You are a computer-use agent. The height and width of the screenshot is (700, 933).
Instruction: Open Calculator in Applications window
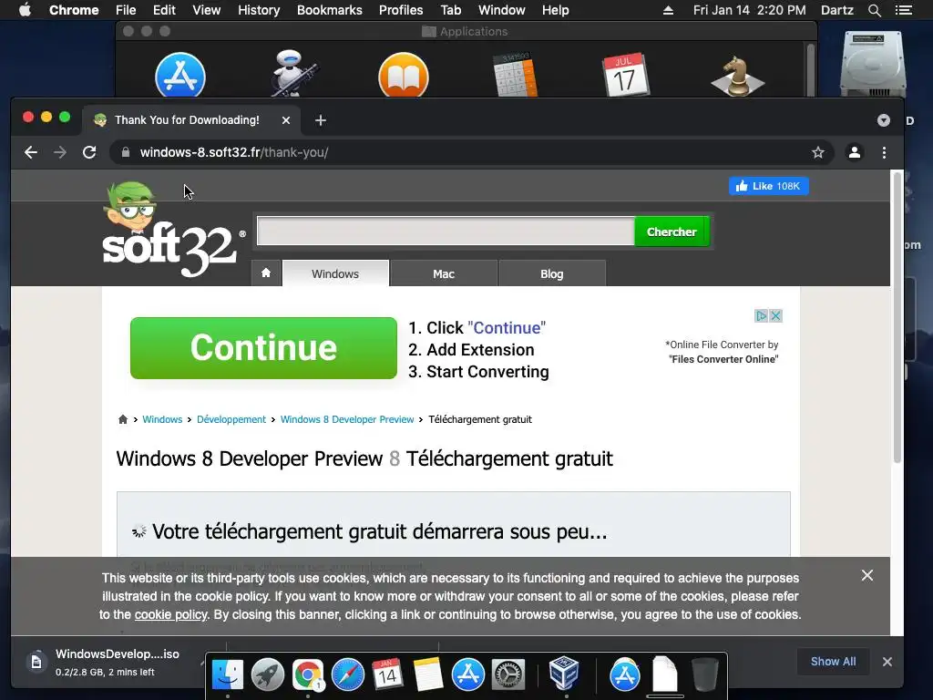pos(516,75)
